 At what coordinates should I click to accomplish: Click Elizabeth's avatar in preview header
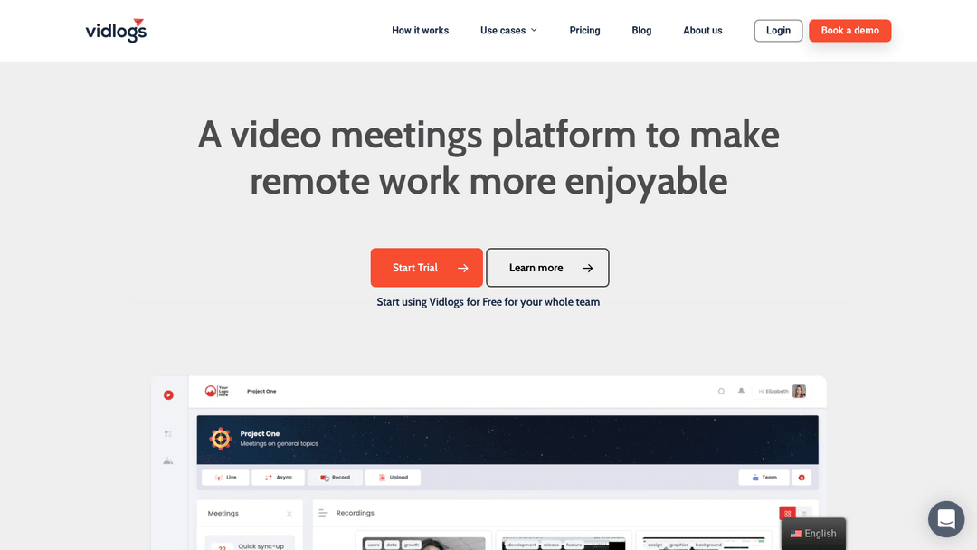pyautogui.click(x=799, y=391)
